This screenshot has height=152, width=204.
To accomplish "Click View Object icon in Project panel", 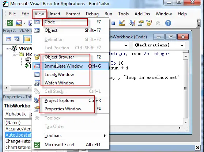I will (17, 39).
